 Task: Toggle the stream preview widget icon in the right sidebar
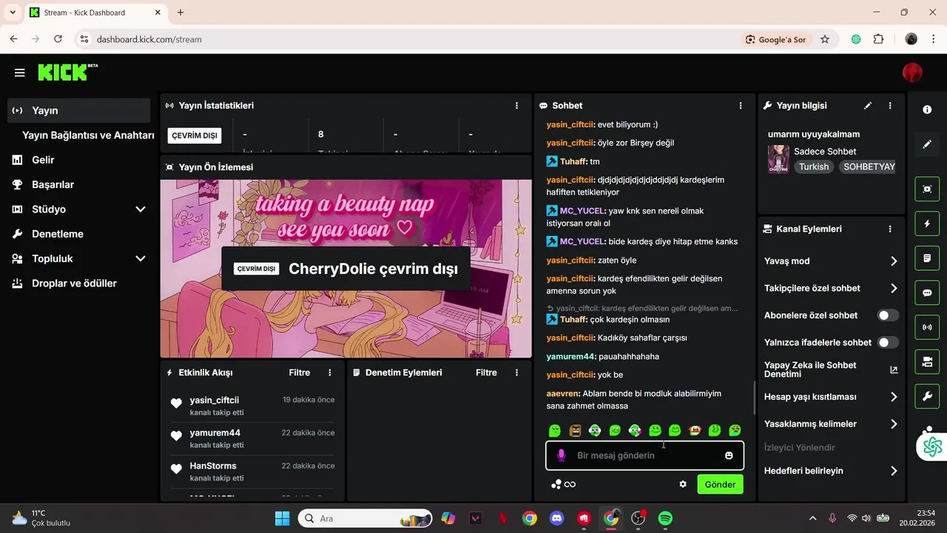tap(927, 189)
